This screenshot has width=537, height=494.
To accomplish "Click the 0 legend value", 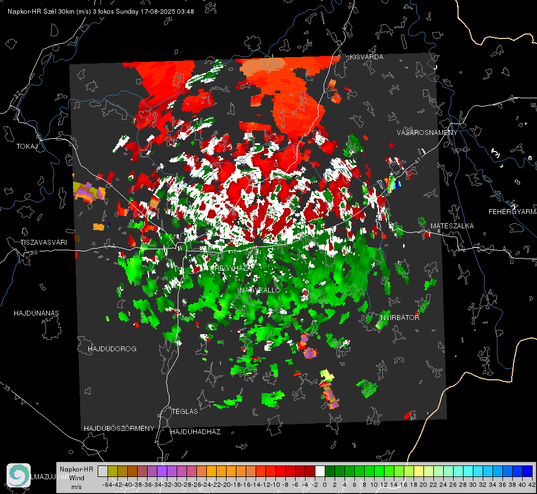I will coord(325,485).
